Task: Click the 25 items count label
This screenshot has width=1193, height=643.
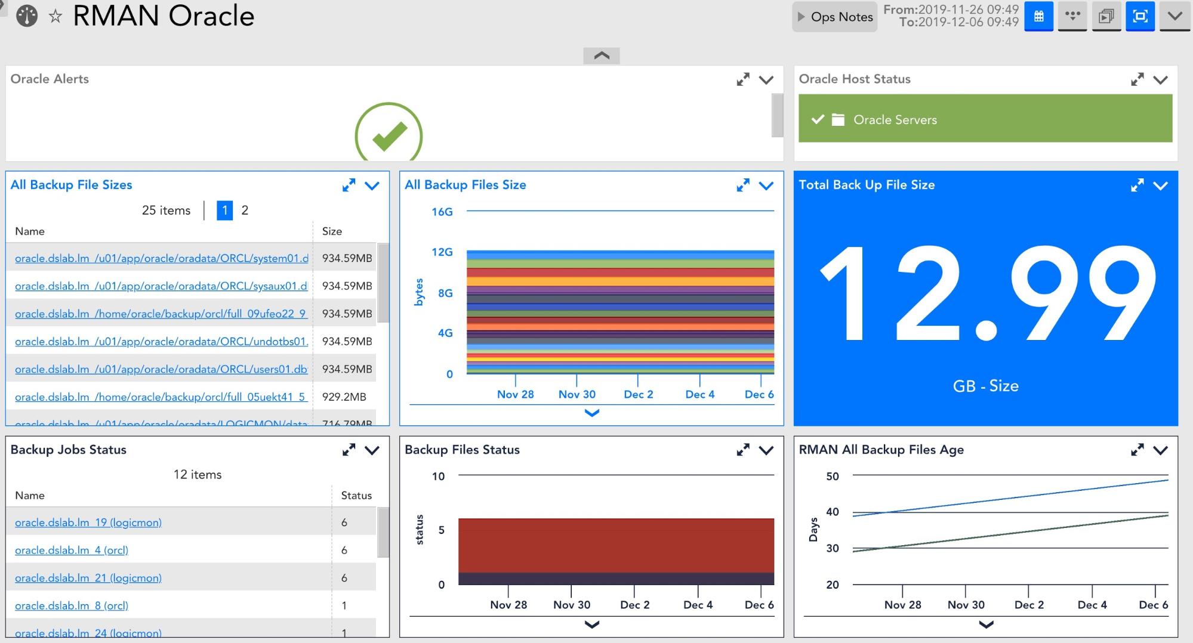Action: pyautogui.click(x=166, y=211)
